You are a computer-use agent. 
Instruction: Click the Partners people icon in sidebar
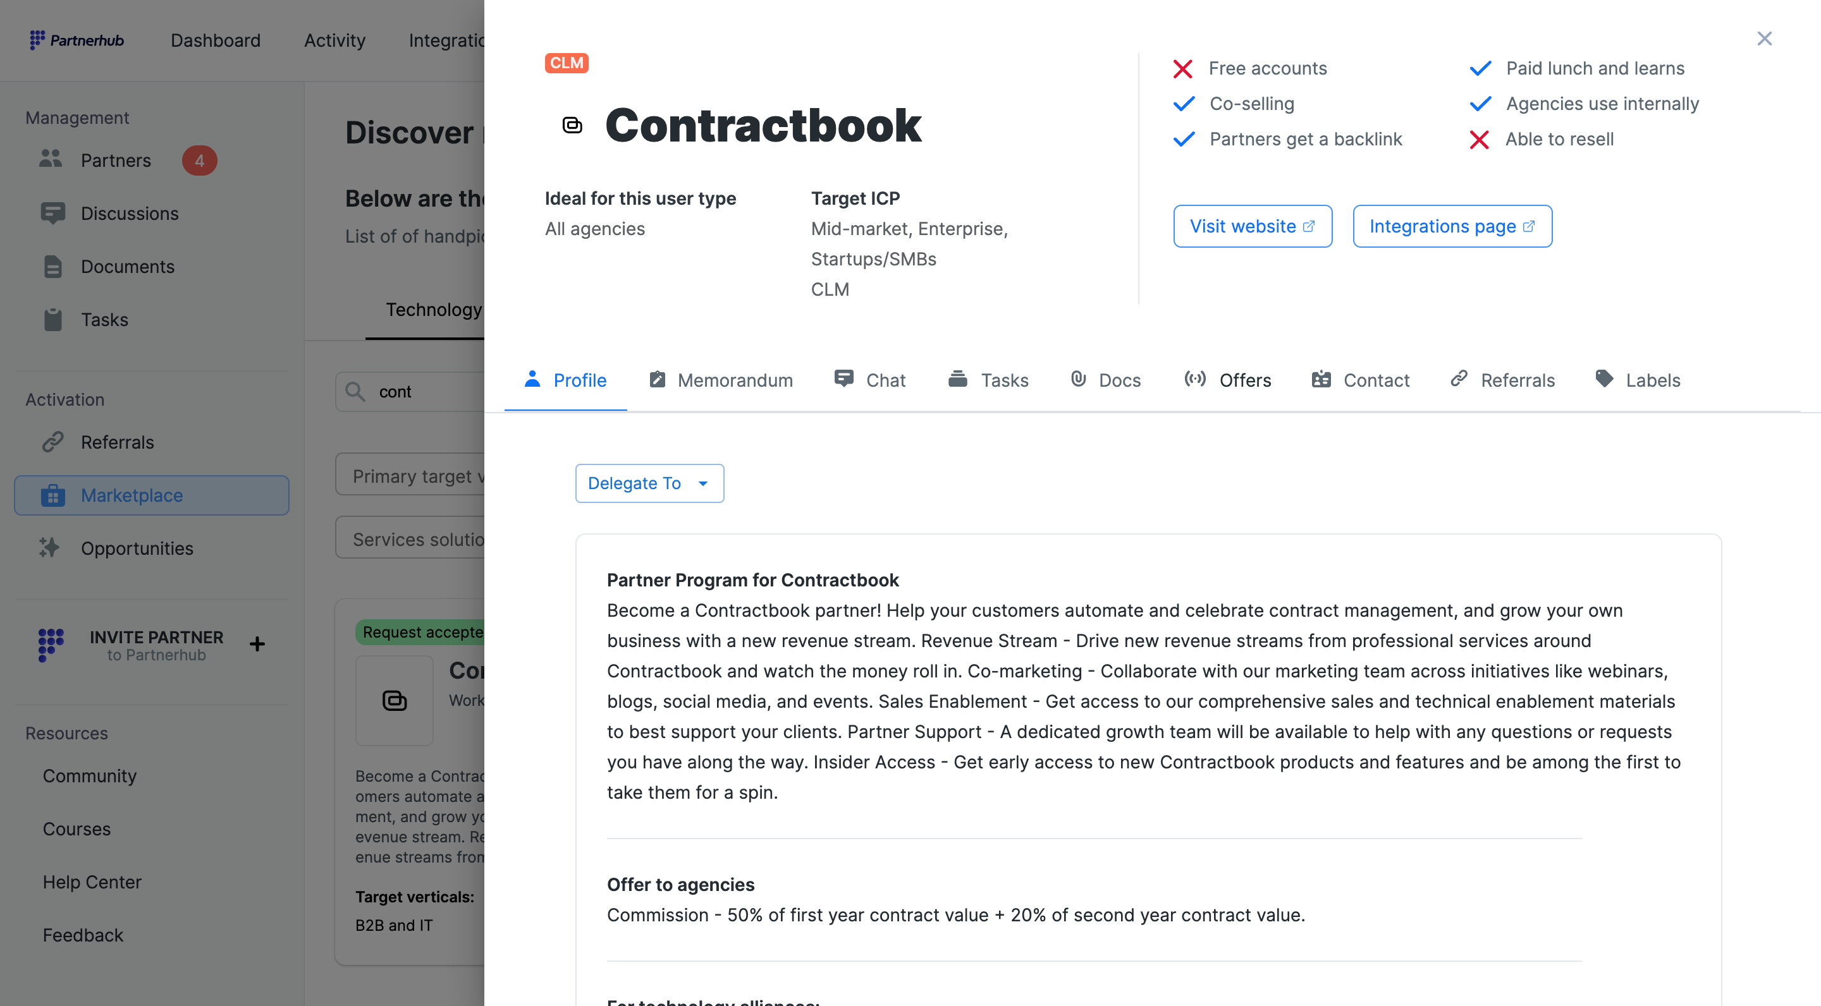point(51,160)
